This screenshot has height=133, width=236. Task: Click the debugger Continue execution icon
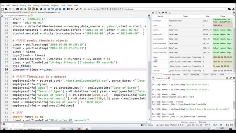(60, 9)
